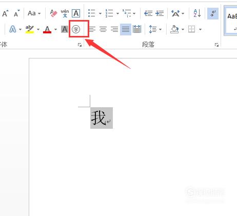Viewport: 237px width, 216px height.
Task: Apply the Bullets list icon
Action: click(x=91, y=13)
